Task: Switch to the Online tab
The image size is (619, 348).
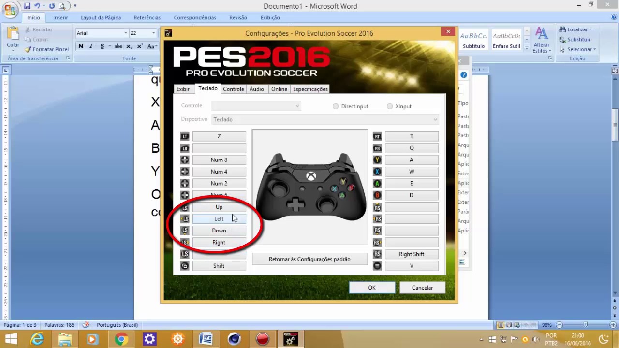Action: (x=279, y=89)
